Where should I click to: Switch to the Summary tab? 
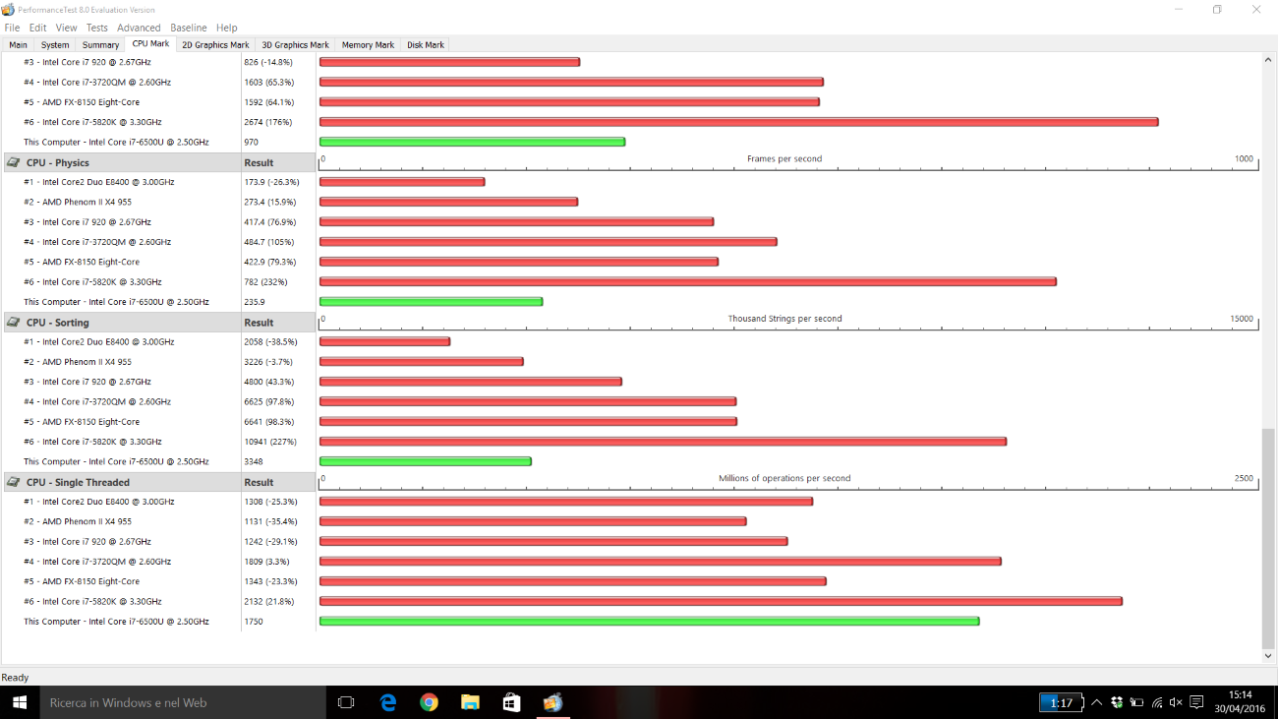100,44
